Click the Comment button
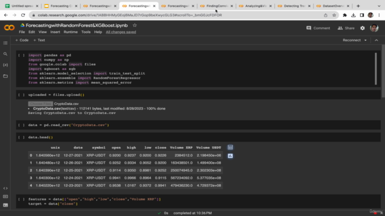This screenshot has height=216, width=385. tap(318, 28)
